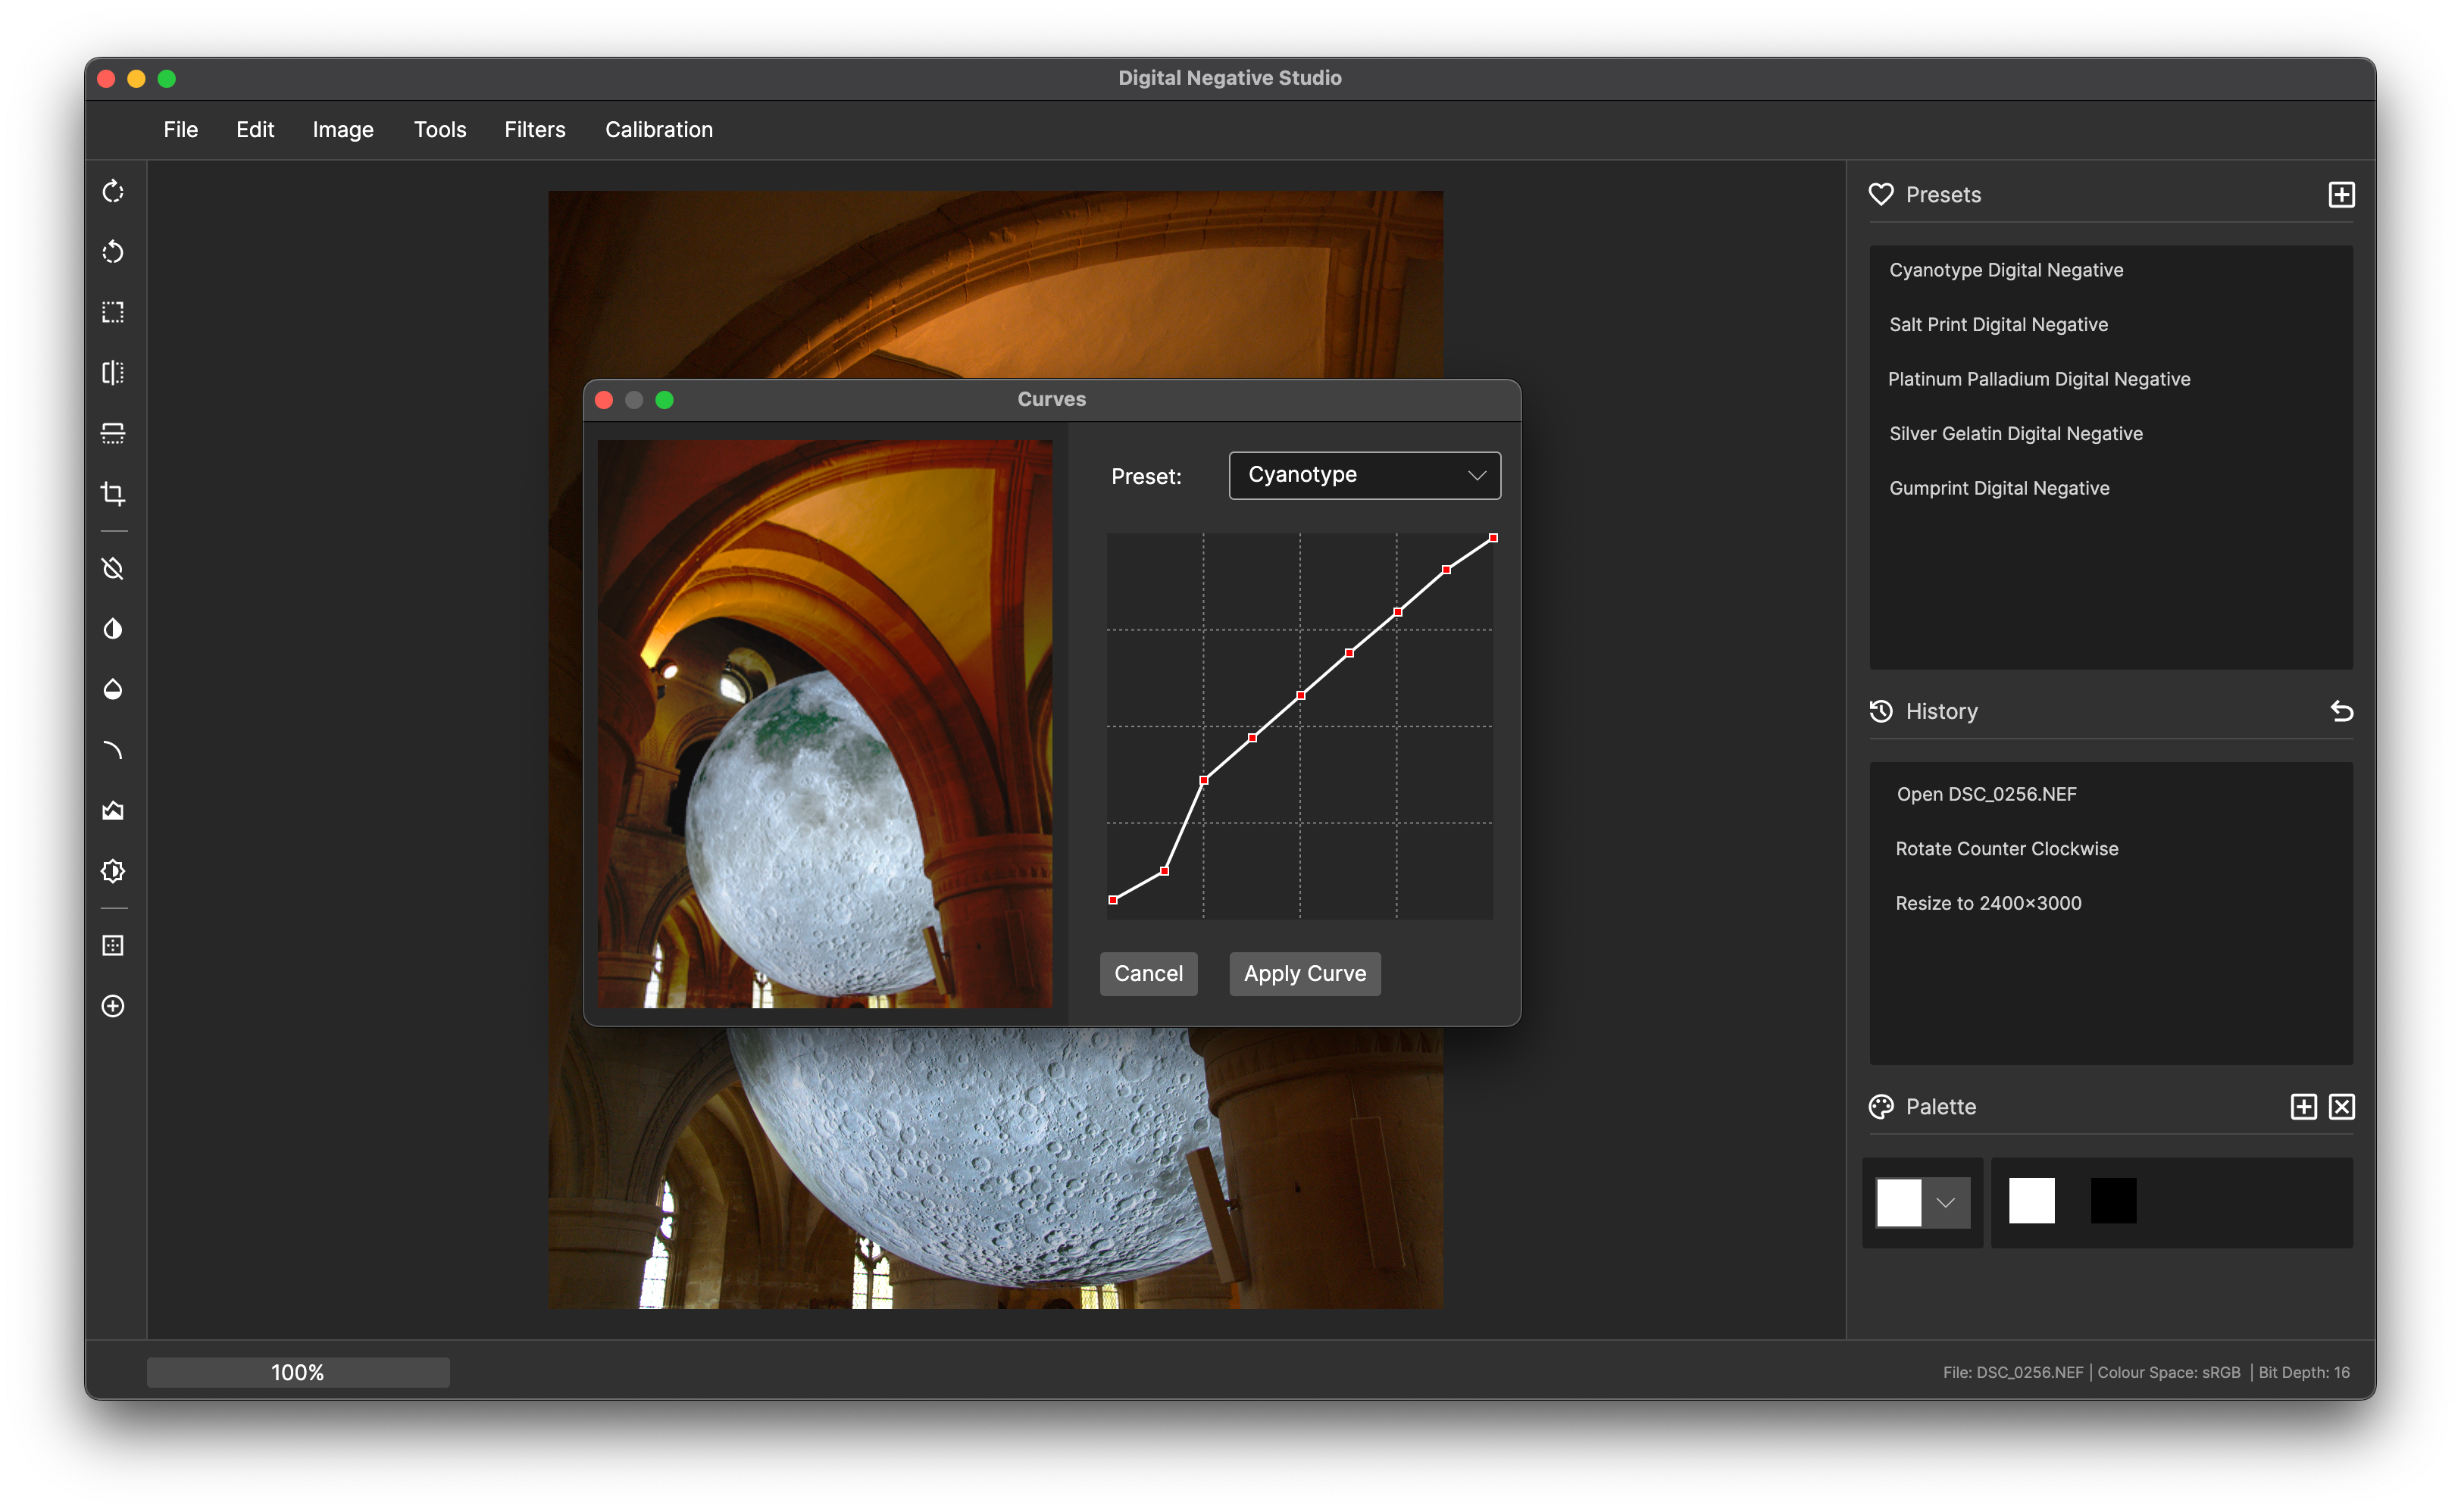Click the flip horizontal icon
The image size is (2461, 1512).
coord(113,373)
